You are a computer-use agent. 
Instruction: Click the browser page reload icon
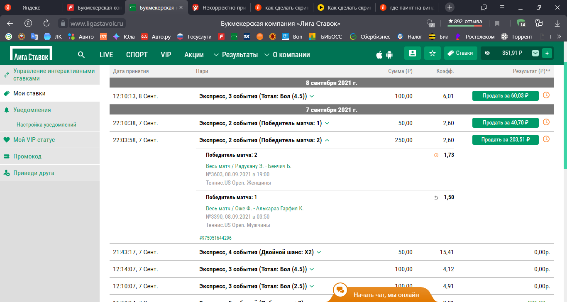46,23
